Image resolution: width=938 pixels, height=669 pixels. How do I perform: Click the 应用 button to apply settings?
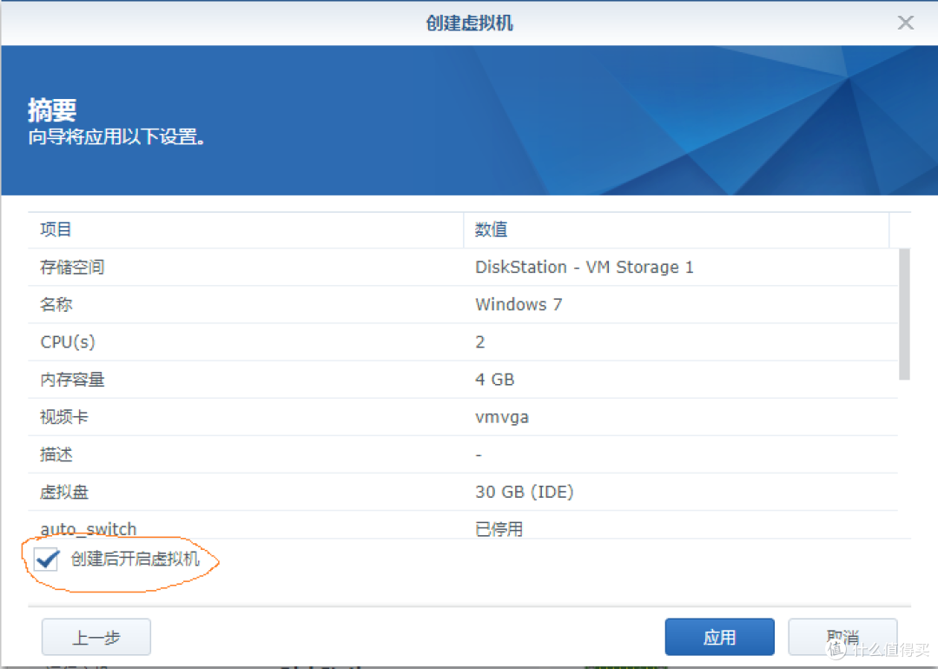719,636
